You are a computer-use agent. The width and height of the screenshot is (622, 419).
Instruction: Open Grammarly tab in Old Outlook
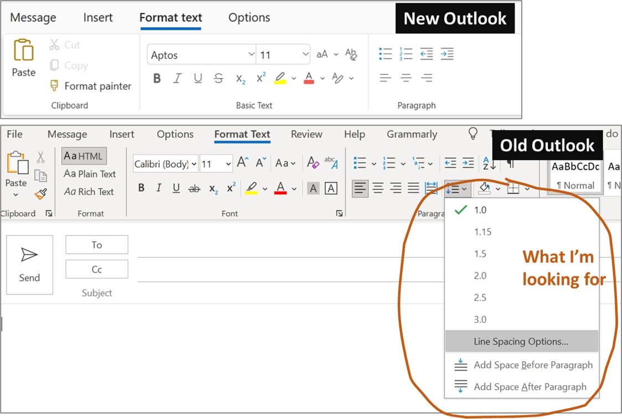click(412, 134)
